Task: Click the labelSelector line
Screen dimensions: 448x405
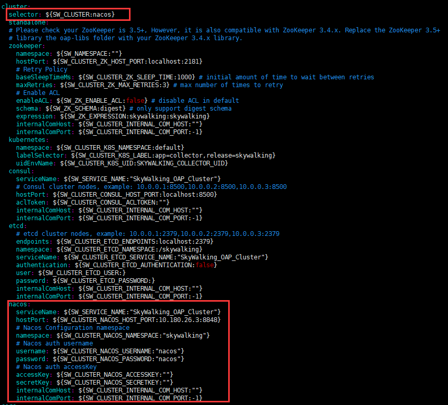Action: [x=146, y=156]
